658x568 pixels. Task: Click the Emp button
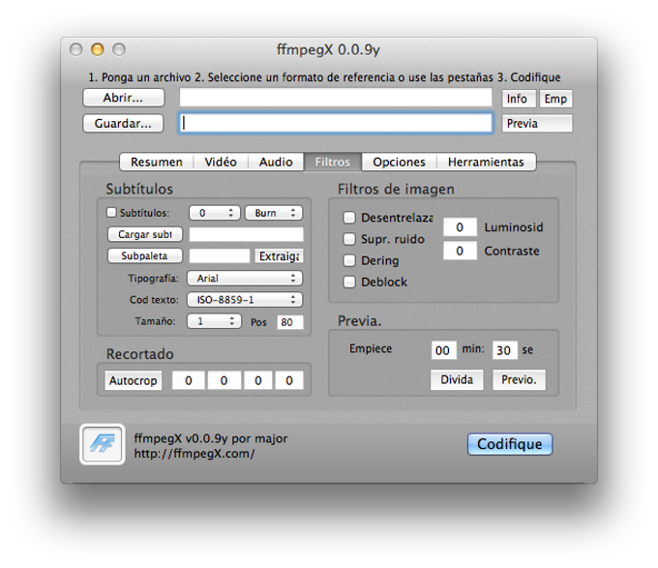point(555,99)
